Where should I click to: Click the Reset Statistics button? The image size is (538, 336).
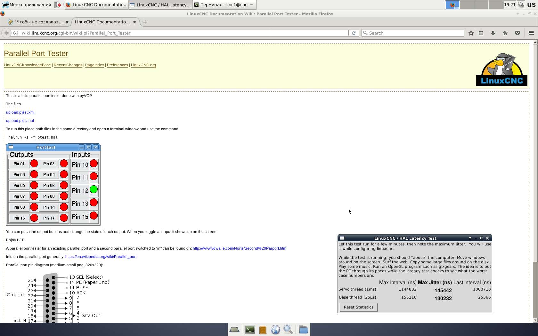pos(359,307)
